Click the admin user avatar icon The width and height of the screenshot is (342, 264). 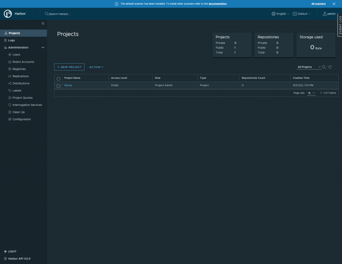tap(325, 14)
